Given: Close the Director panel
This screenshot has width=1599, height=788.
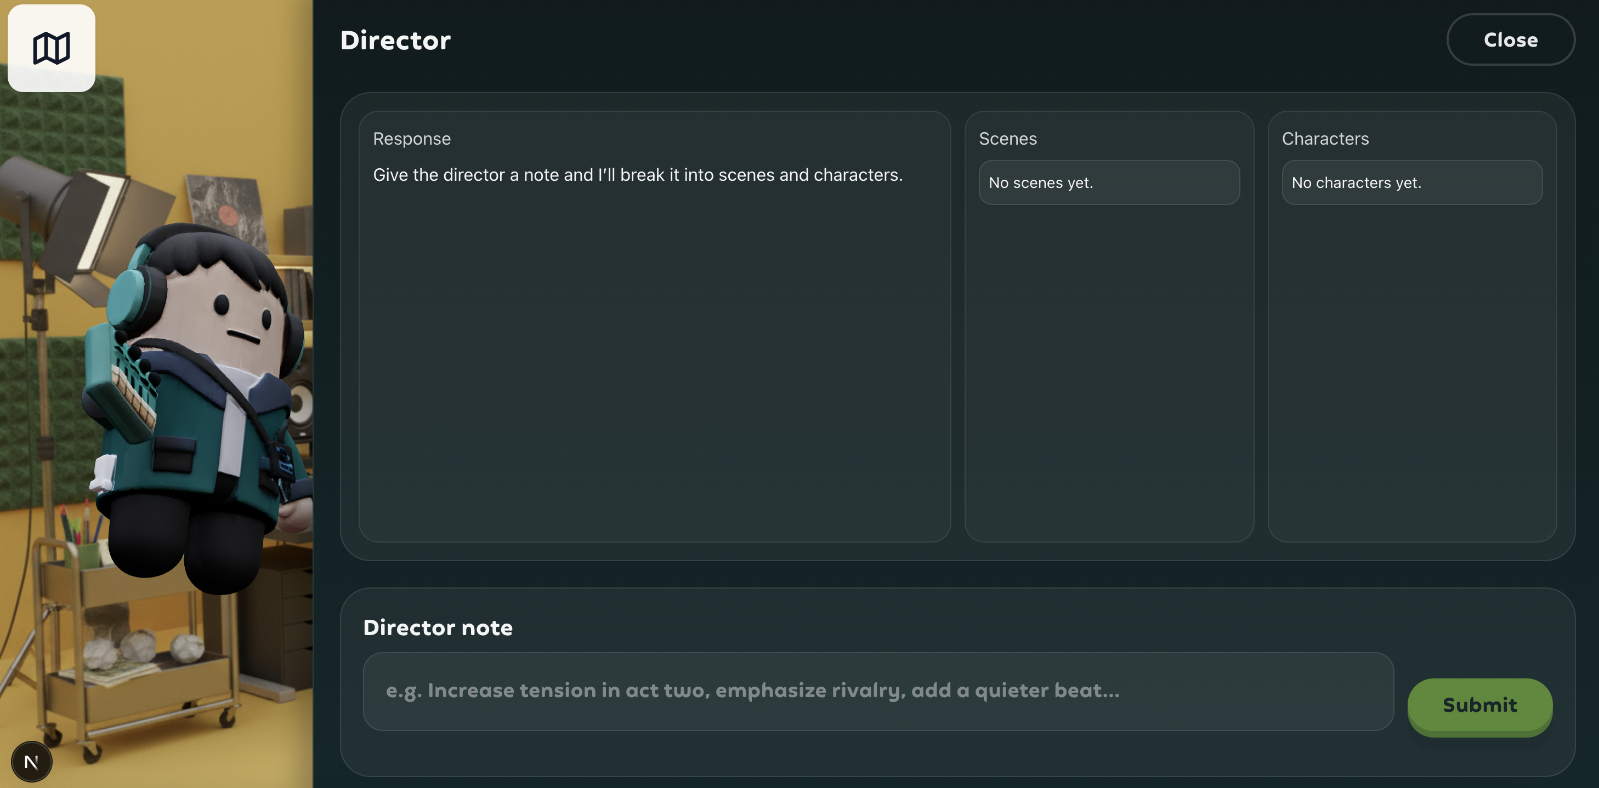Looking at the screenshot, I should click(x=1510, y=39).
